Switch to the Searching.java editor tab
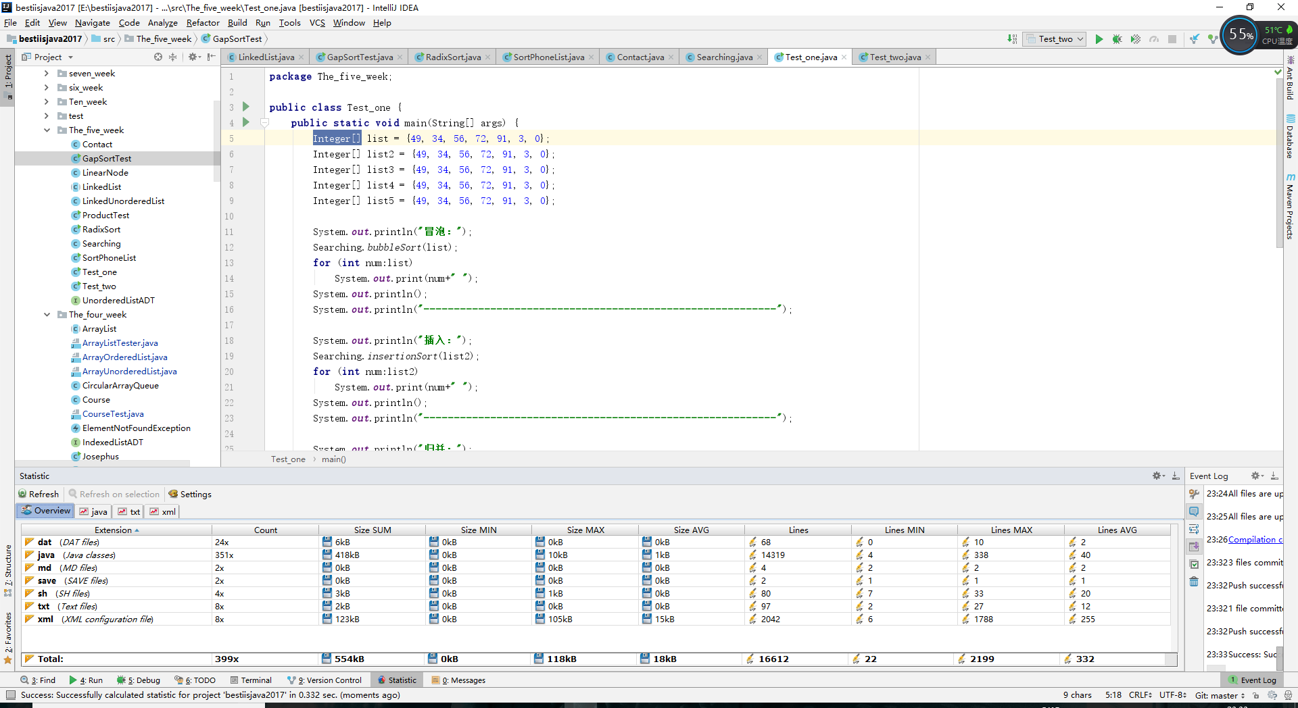The width and height of the screenshot is (1298, 708). click(724, 57)
